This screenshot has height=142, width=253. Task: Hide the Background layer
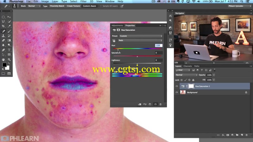click(x=177, y=92)
